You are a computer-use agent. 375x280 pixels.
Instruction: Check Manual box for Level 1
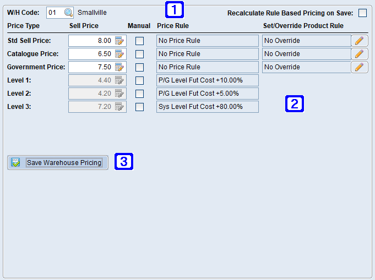point(139,80)
